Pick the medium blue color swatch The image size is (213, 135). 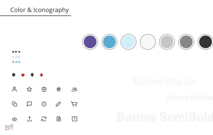tap(109, 42)
